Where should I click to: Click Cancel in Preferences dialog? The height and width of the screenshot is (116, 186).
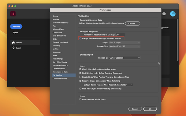[135, 109]
